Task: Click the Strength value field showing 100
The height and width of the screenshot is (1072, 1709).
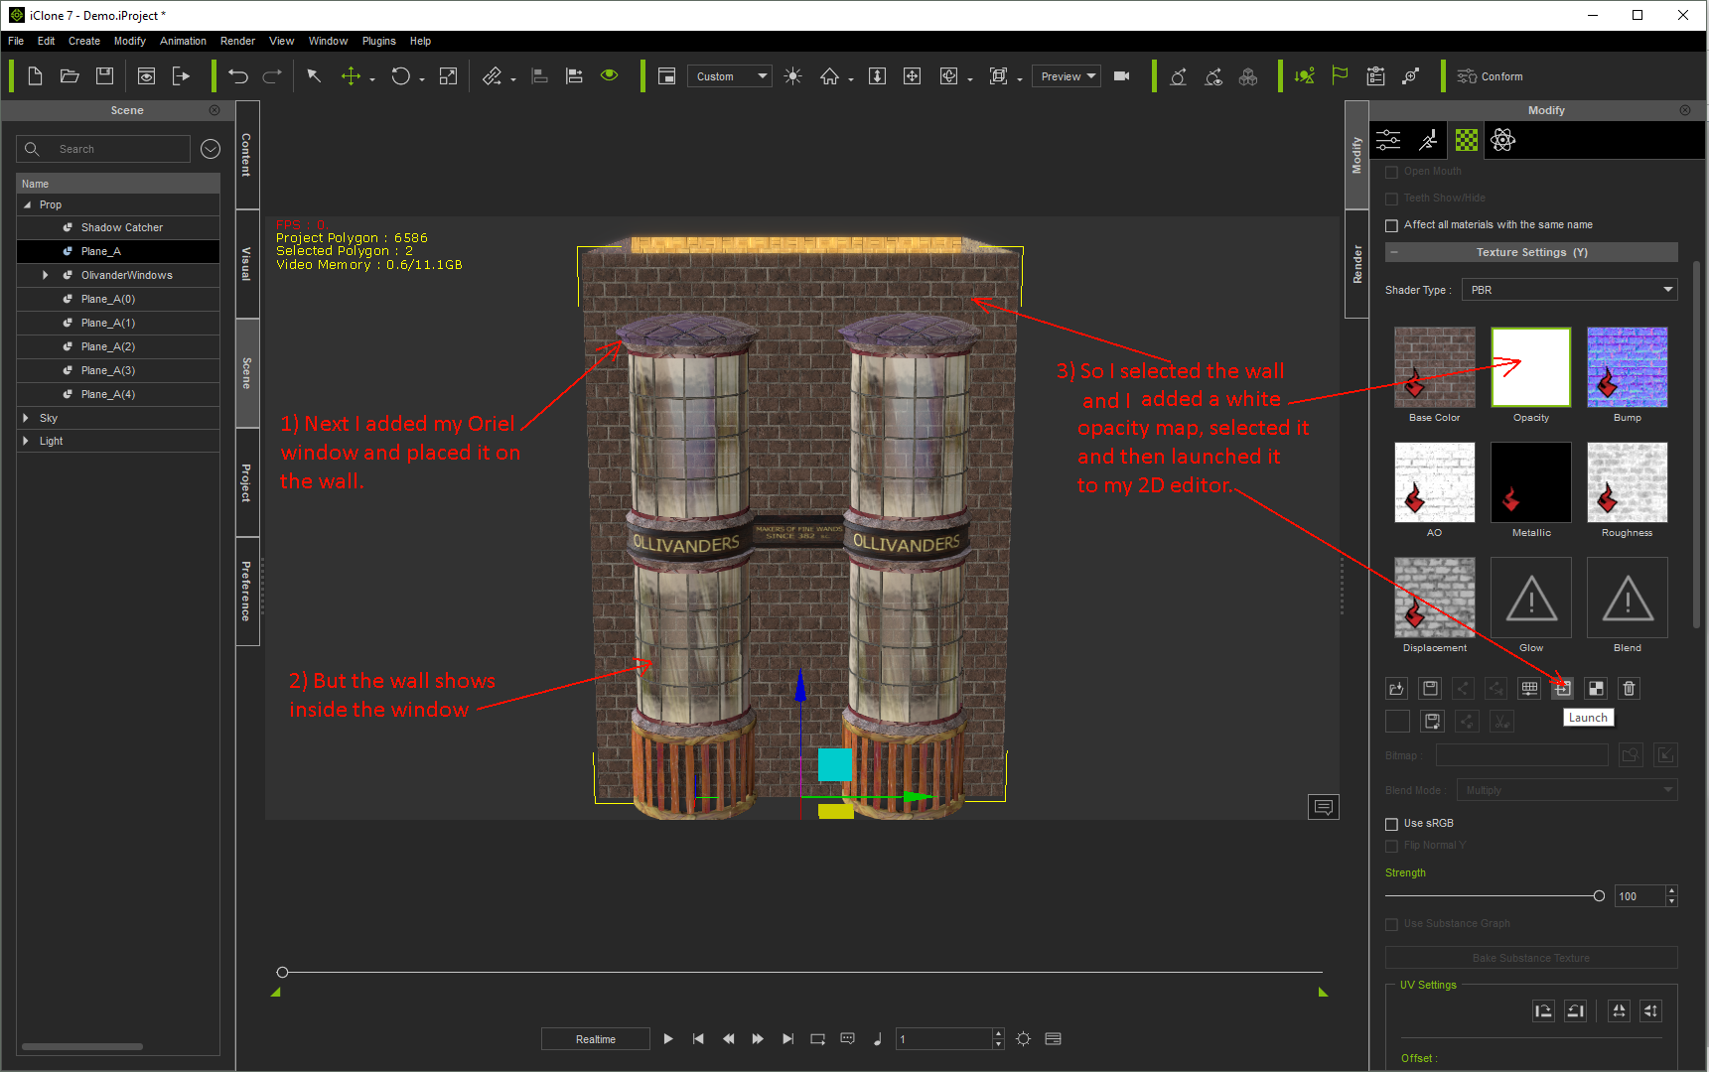Action: click(x=1639, y=896)
